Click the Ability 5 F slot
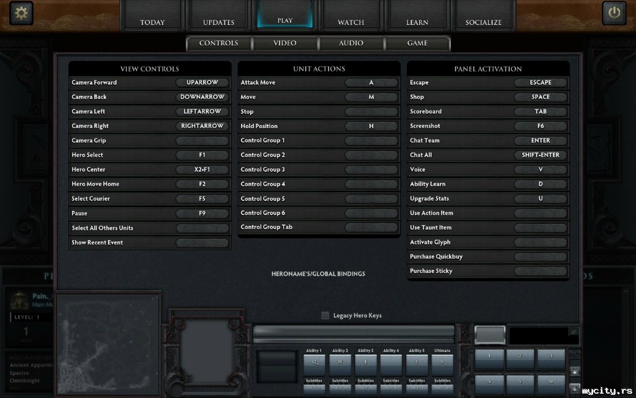 point(417,364)
